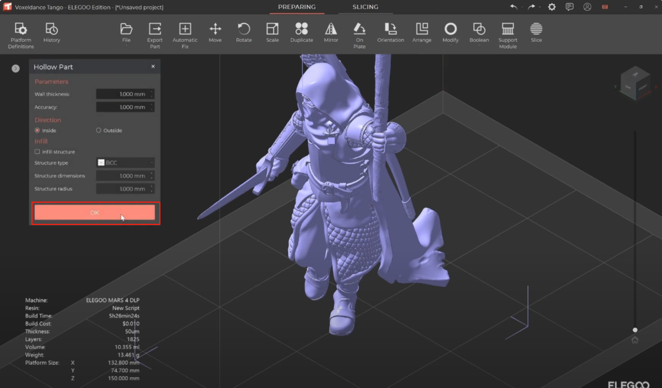Open the Platform Definitions tool
Image resolution: width=662 pixels, height=388 pixels.
coord(21,34)
